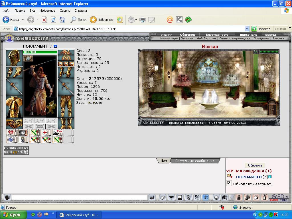Use the 15M silence lips scroll
The height and width of the screenshot is (219, 292).
tap(57, 133)
